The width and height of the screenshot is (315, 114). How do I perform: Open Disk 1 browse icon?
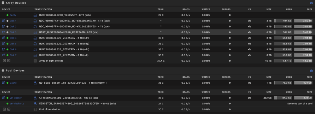[3, 21]
